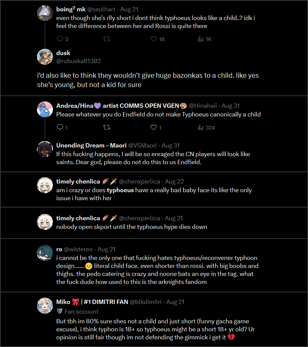
Task: Open Miko's avatar image
Action: (45, 306)
